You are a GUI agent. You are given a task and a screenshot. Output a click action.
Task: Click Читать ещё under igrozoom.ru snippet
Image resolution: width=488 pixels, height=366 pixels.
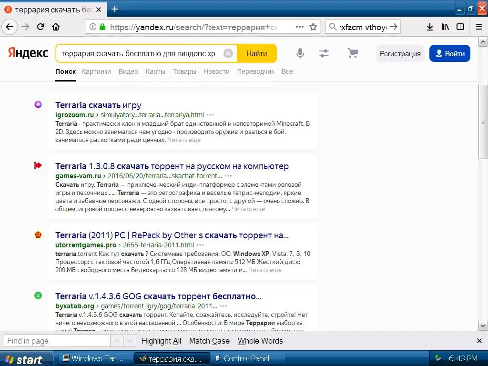click(184, 140)
